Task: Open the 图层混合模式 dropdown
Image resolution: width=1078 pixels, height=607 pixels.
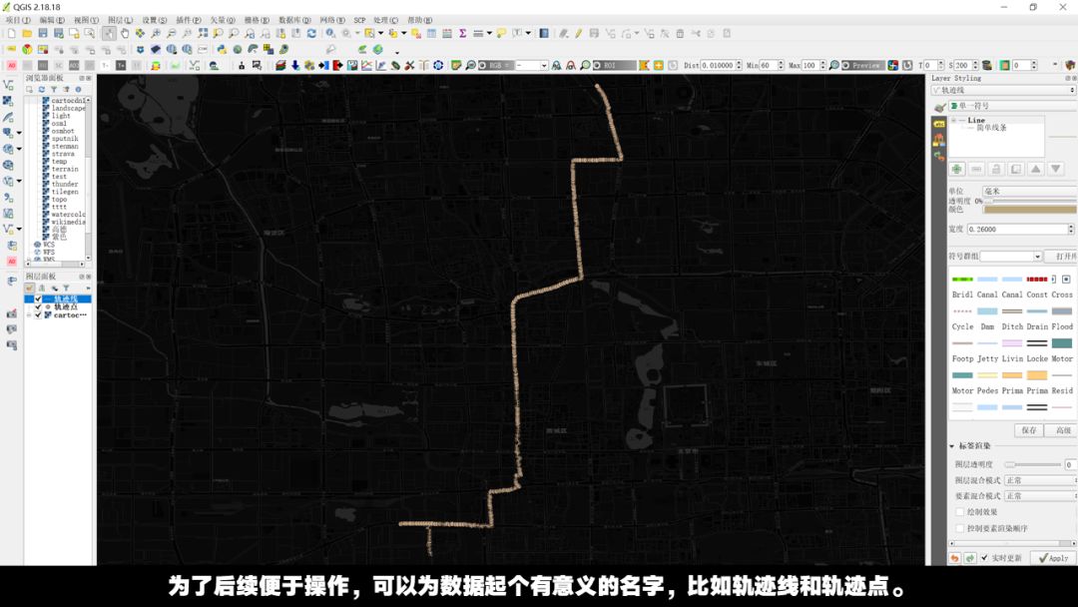Action: pyautogui.click(x=1039, y=480)
